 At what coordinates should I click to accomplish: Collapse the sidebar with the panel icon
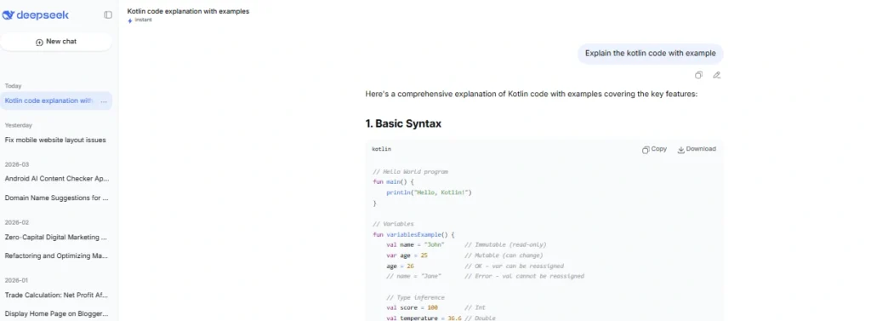[108, 15]
